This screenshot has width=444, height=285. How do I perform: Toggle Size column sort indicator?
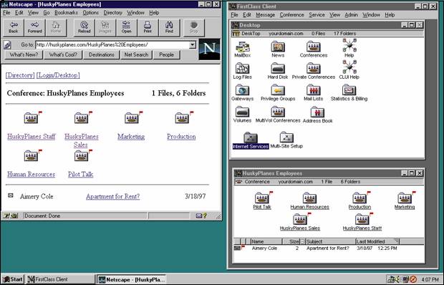(302, 241)
